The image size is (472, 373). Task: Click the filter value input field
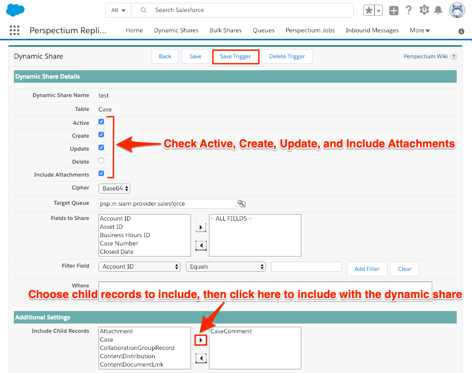[306, 267]
